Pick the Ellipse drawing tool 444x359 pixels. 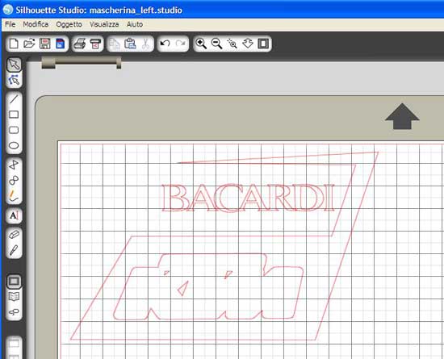14,146
